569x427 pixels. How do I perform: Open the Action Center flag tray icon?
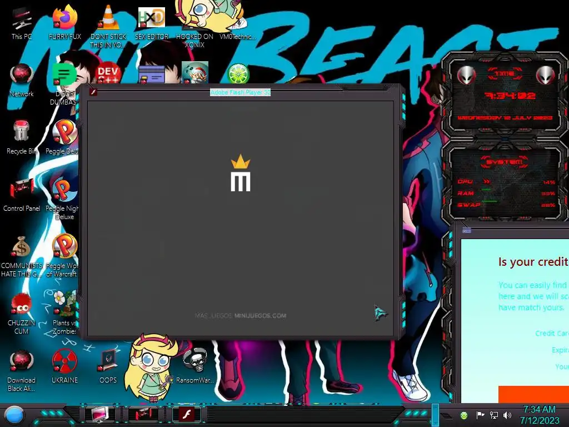(x=480, y=415)
